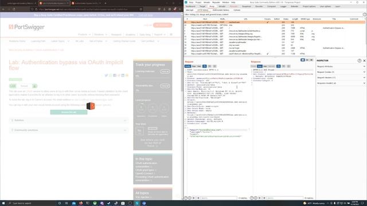367x206 pixels.
Task: Click the Research link in PortSwigger nav
Action: coord(116,34)
